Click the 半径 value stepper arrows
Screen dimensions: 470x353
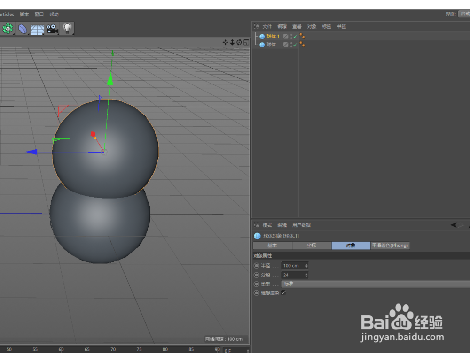tap(306, 266)
